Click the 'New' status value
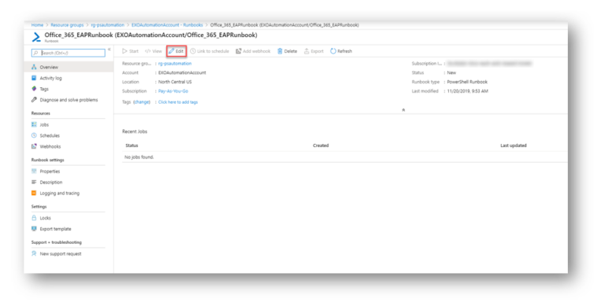 pos(451,73)
